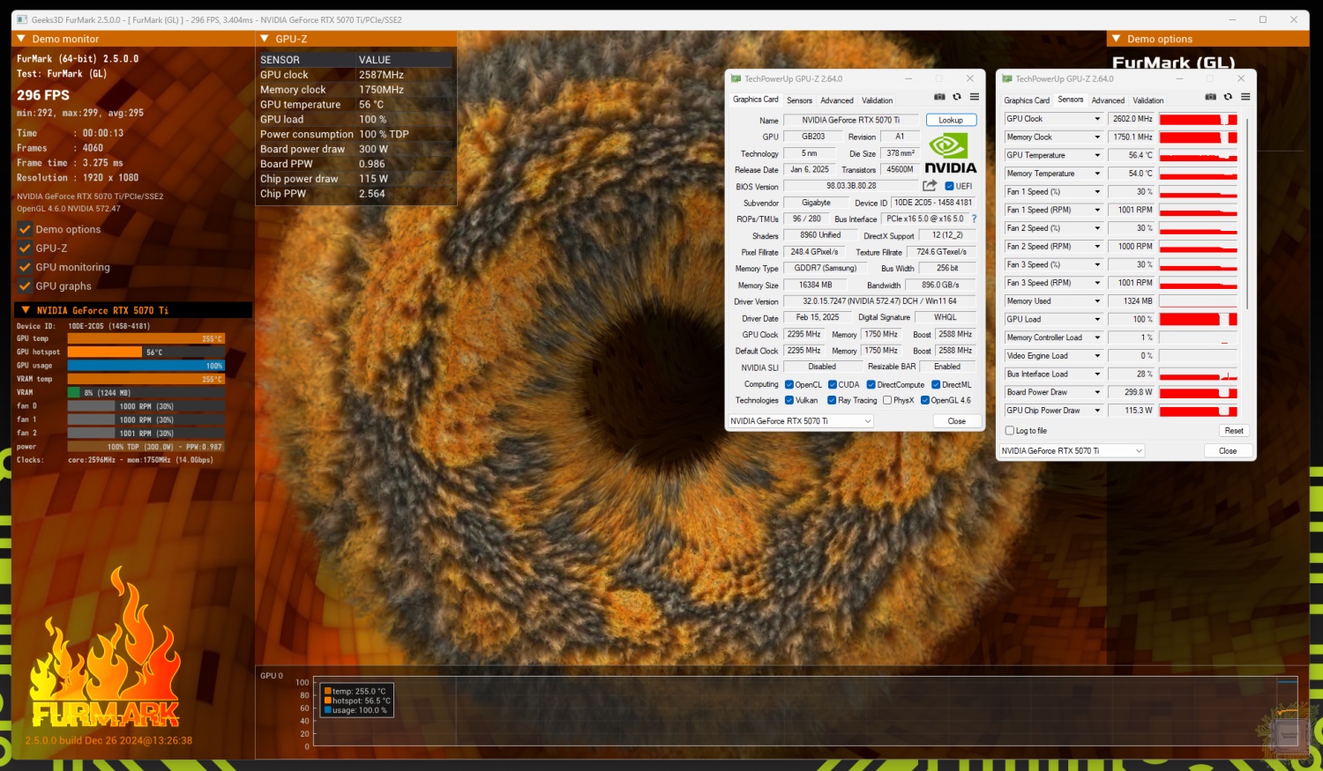This screenshot has width=1323, height=771.
Task: Minimize the GPU-Z Graphics Card window
Action: click(908, 78)
